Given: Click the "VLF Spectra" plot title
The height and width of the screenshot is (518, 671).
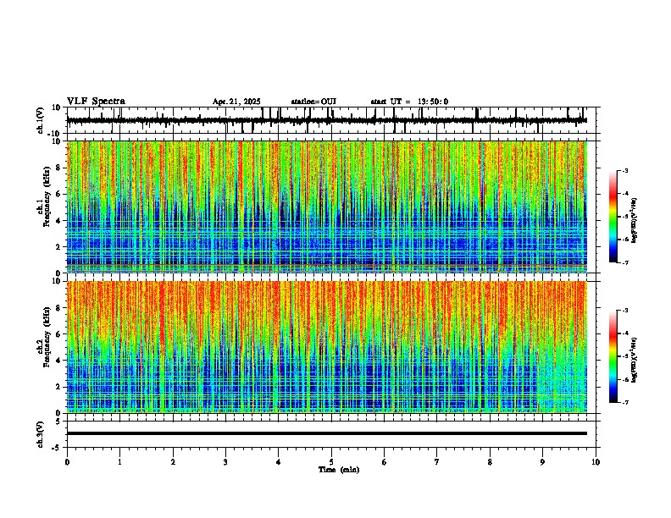Looking at the screenshot, I should point(96,102).
